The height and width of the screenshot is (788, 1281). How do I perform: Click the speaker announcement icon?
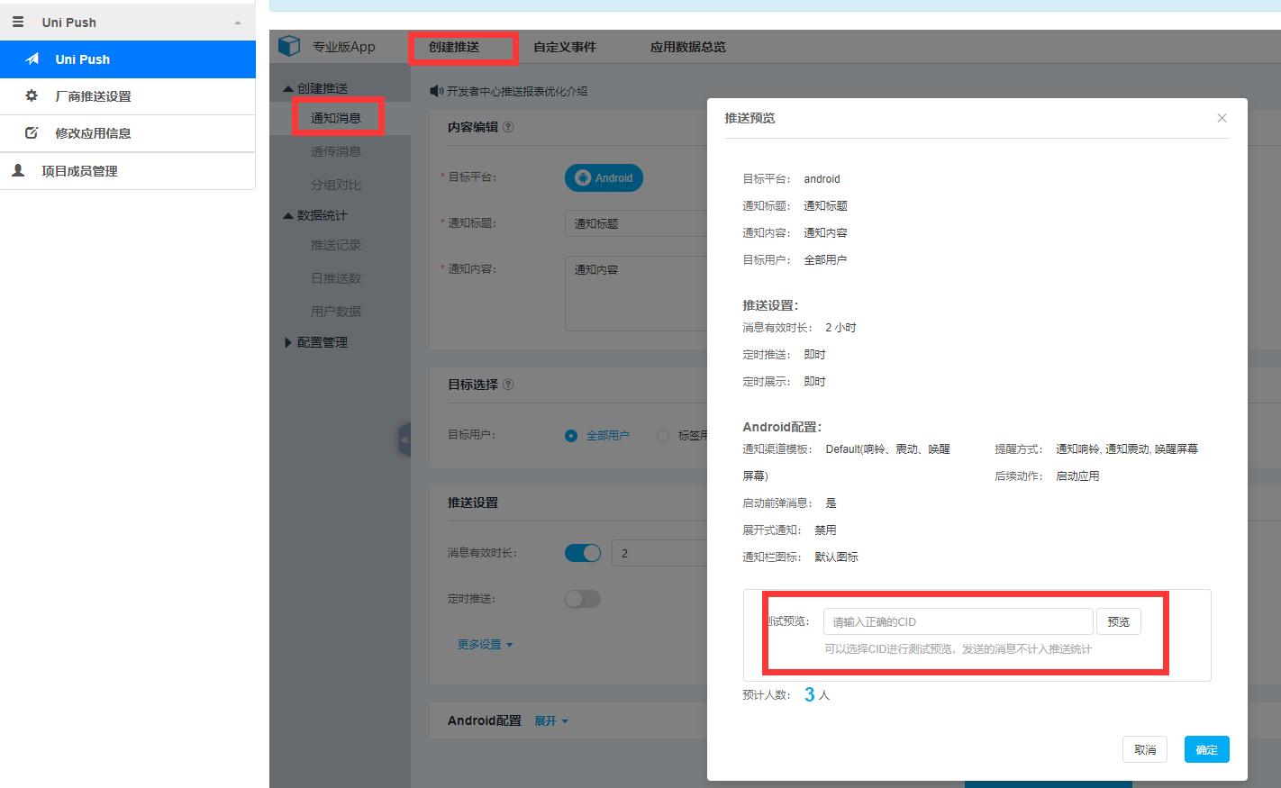tap(437, 91)
